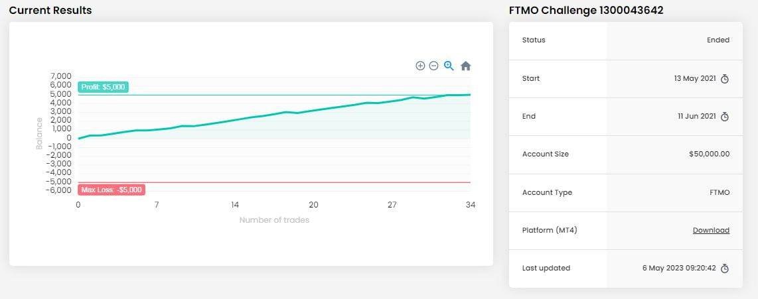758x299 pixels.
Task: Select the Ended status value
Action: 718,40
